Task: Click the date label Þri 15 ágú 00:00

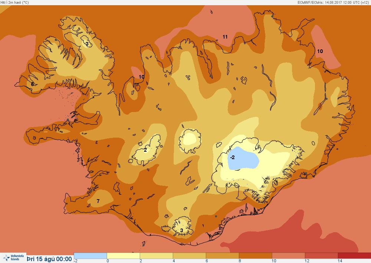Action: click(49, 259)
